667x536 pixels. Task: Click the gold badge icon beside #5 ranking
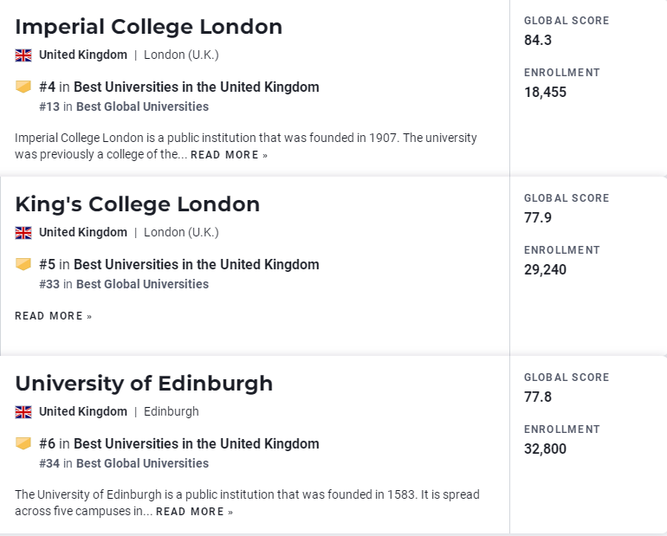click(23, 264)
